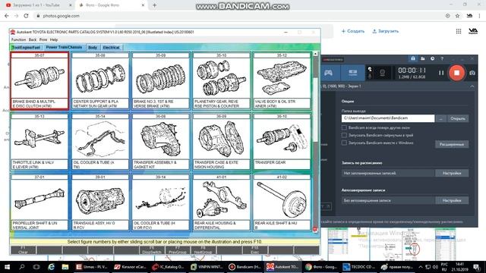This screenshot has height=273, width=486.
Task: Select figure 35-10 Planetary Gear, Reverse Piston
Action: [x=221, y=81]
